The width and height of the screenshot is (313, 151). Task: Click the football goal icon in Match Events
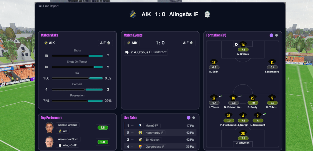pyautogui.click(x=127, y=52)
